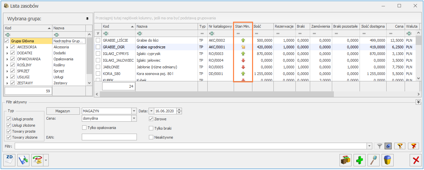Uncheck the Zerowe checkbox
This screenshot has height=170, width=424.
pyautogui.click(x=151, y=119)
